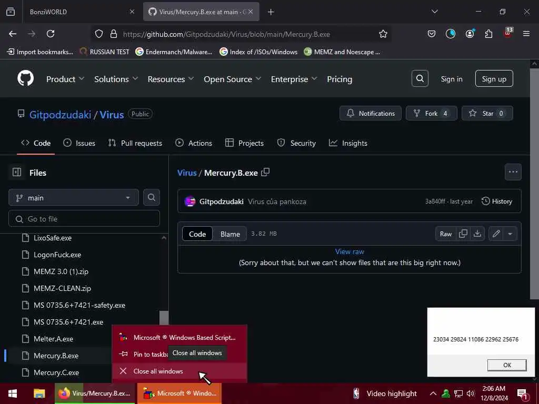This screenshot has height=404, width=539.
Task: Download the raw Mercury.B.exe file
Action: (477, 234)
